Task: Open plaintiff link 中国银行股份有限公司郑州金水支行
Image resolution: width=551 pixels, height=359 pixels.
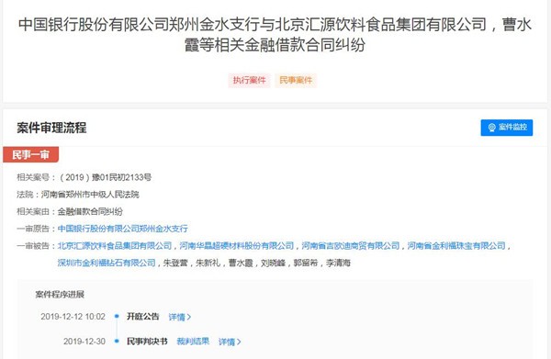Action: tap(123, 229)
